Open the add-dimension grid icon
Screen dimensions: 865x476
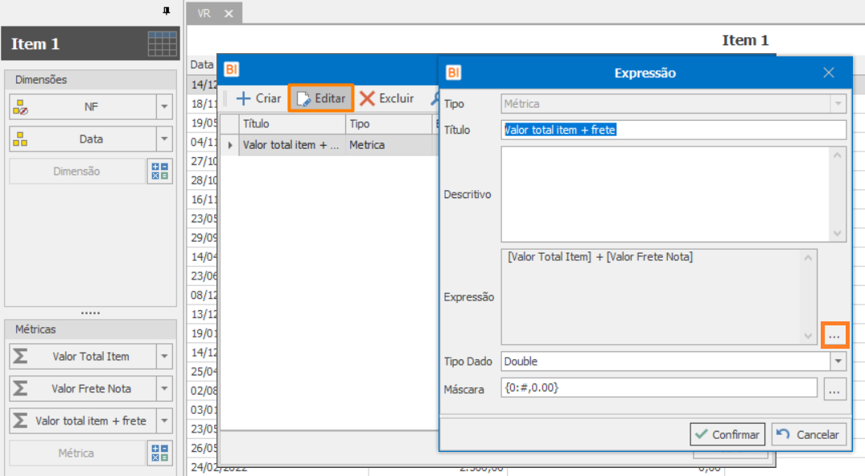[x=160, y=172]
